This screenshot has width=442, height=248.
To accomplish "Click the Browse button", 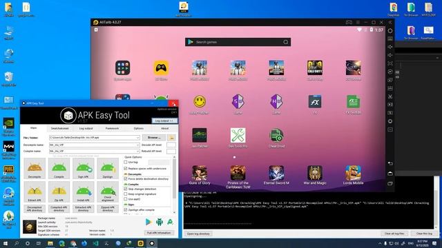I will click(154, 138).
